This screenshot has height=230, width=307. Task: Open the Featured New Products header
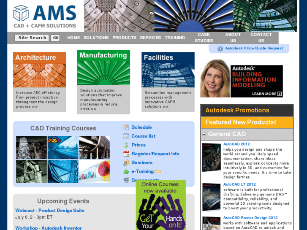point(247,122)
